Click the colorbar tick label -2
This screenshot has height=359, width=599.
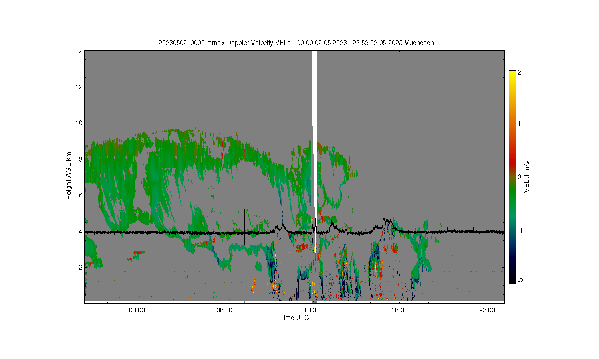click(520, 281)
